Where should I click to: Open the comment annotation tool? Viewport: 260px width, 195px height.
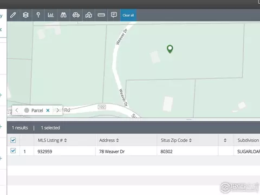tap(114, 15)
